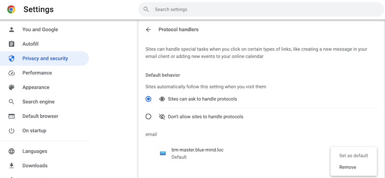385x178 pixels.
Task: Click the Performance gauge icon
Action: pos(12,73)
